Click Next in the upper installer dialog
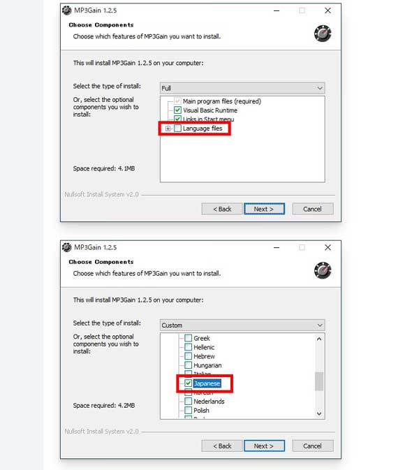The image size is (419, 470). 264,209
